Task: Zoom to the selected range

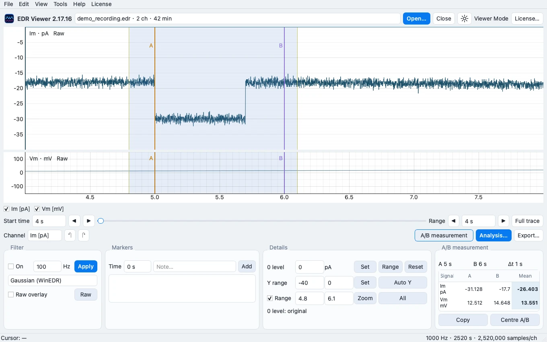Action: point(365,298)
